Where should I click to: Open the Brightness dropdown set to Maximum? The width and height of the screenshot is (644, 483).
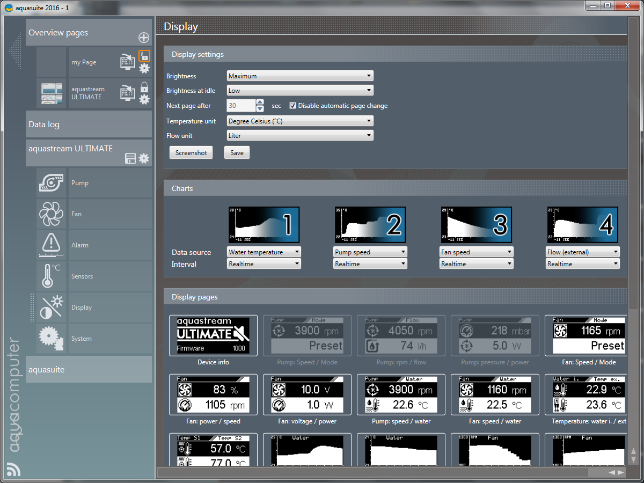(x=300, y=76)
